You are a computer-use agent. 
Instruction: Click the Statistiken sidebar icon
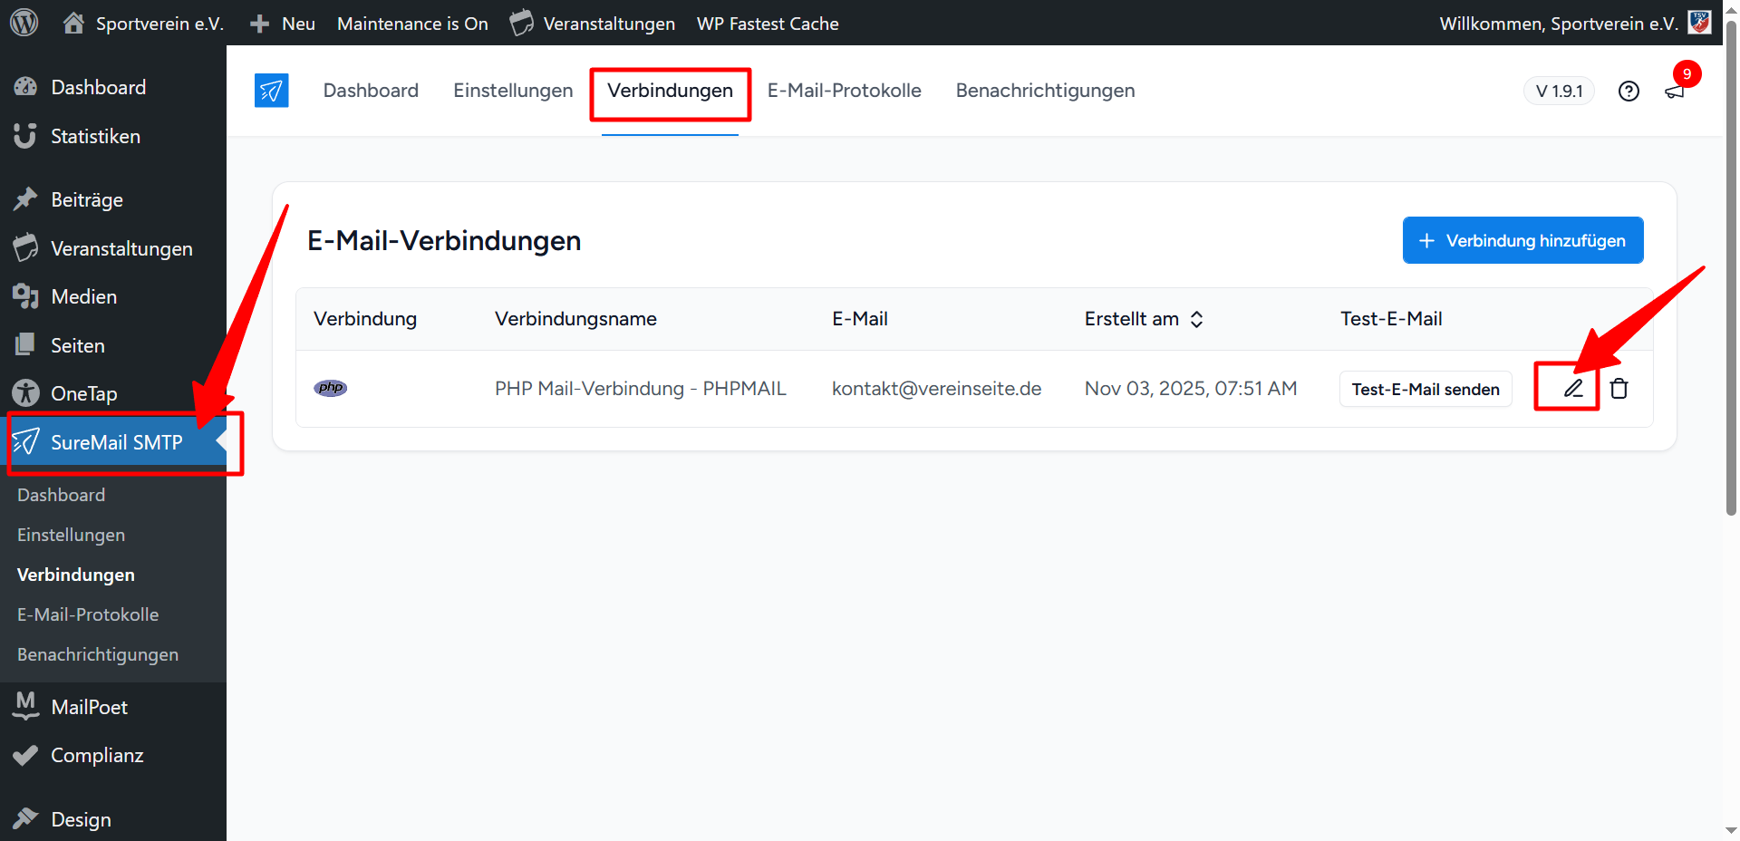click(x=25, y=136)
